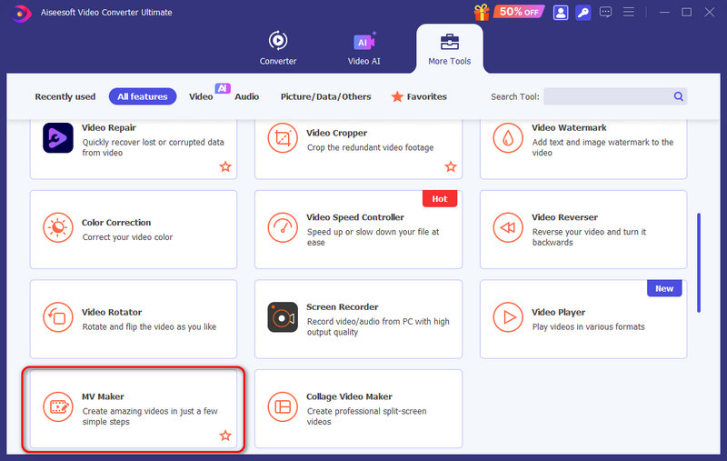
Task: Filter tools by Recently used
Action: [x=65, y=96]
